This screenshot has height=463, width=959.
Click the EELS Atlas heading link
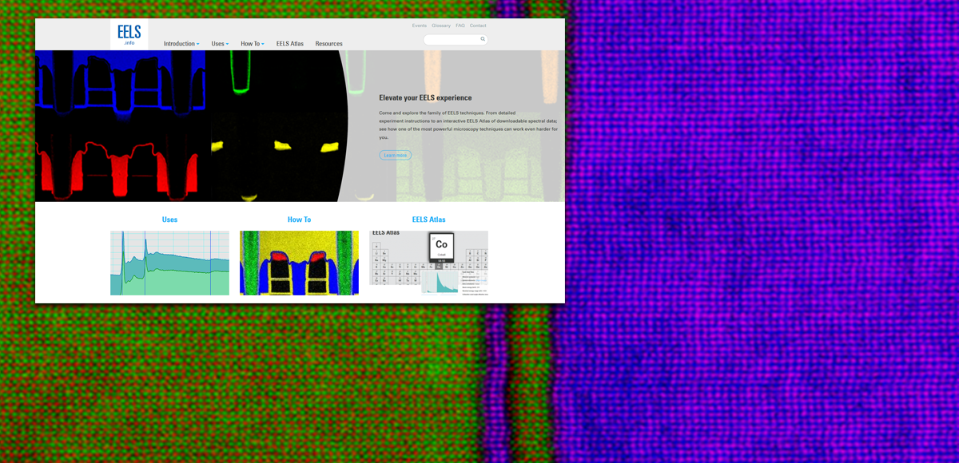pyautogui.click(x=429, y=219)
